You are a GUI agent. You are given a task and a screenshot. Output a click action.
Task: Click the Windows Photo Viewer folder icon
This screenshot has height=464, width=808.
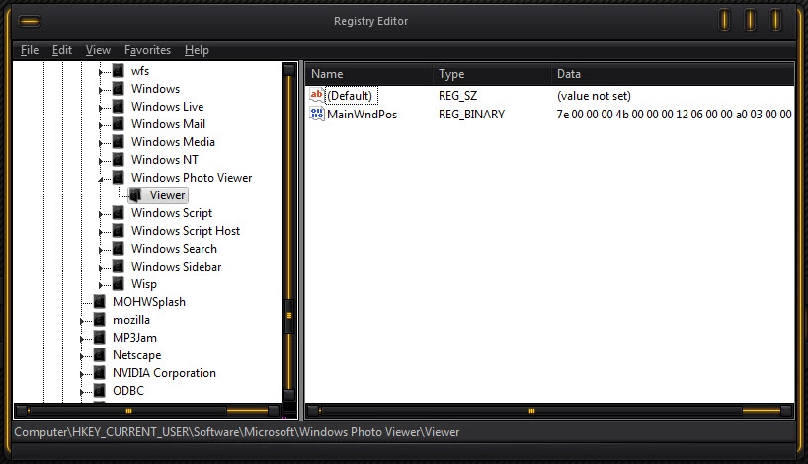coord(118,178)
